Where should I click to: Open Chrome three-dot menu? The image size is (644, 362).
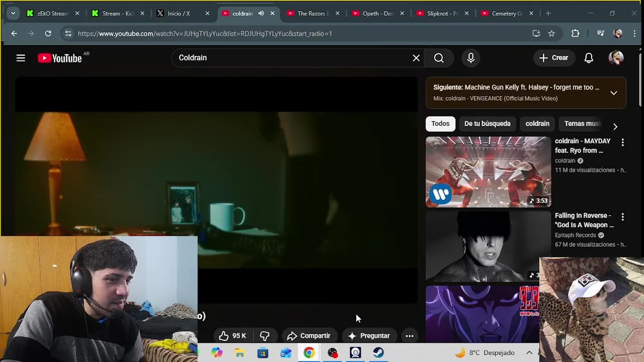[634, 33]
